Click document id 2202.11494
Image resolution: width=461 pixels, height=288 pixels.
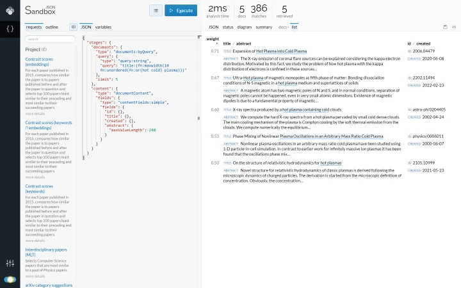pyautogui.click(x=424, y=78)
